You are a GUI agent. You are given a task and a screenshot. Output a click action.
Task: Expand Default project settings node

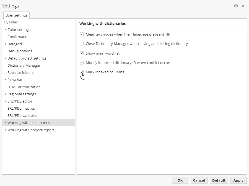pyautogui.click(x=5, y=58)
